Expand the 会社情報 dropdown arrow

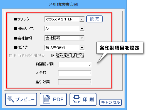coord(82,38)
